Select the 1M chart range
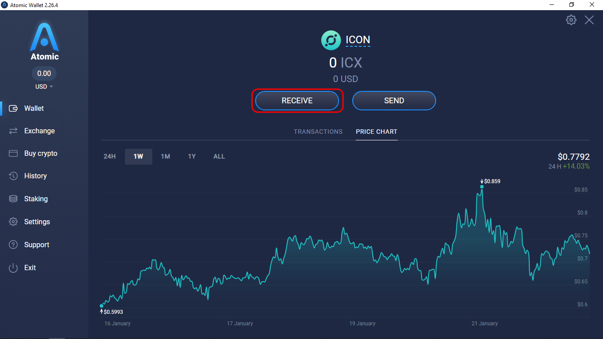Viewport: 603px width, 339px height. (x=166, y=156)
